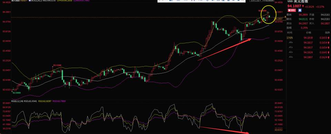Screen dimensions: 331x134
Task: Select the green 94.0131 lowest price value
Action: pos(303,19)
